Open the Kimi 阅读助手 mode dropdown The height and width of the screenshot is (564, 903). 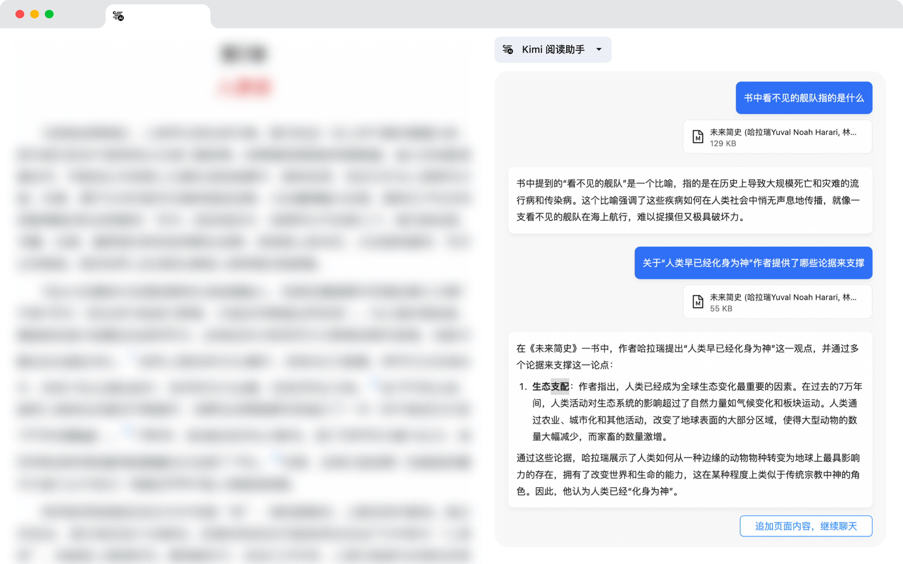pyautogui.click(x=599, y=49)
